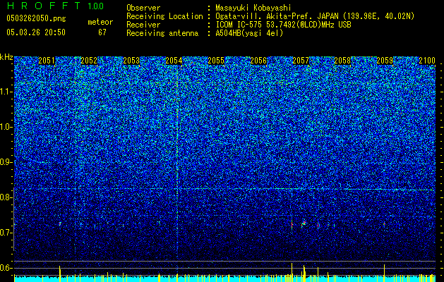Click the tall yellow amplitude spike below 2059
444x282 pixels.
(384, 273)
